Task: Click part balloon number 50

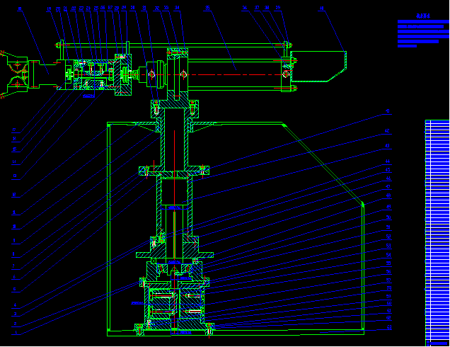Action: click(x=388, y=217)
